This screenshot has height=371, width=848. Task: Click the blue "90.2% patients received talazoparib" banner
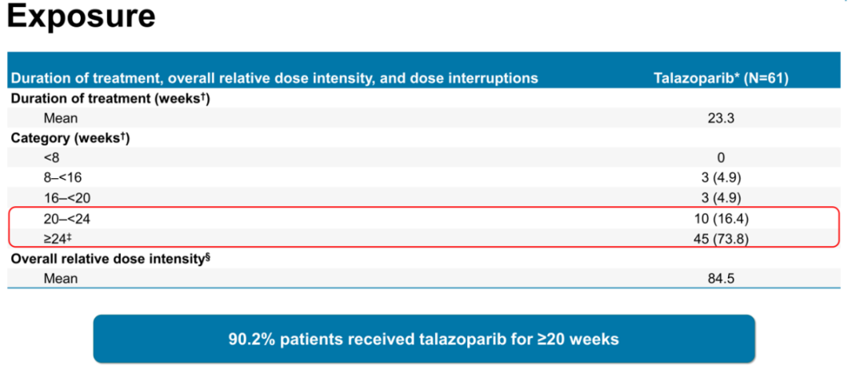(x=423, y=340)
